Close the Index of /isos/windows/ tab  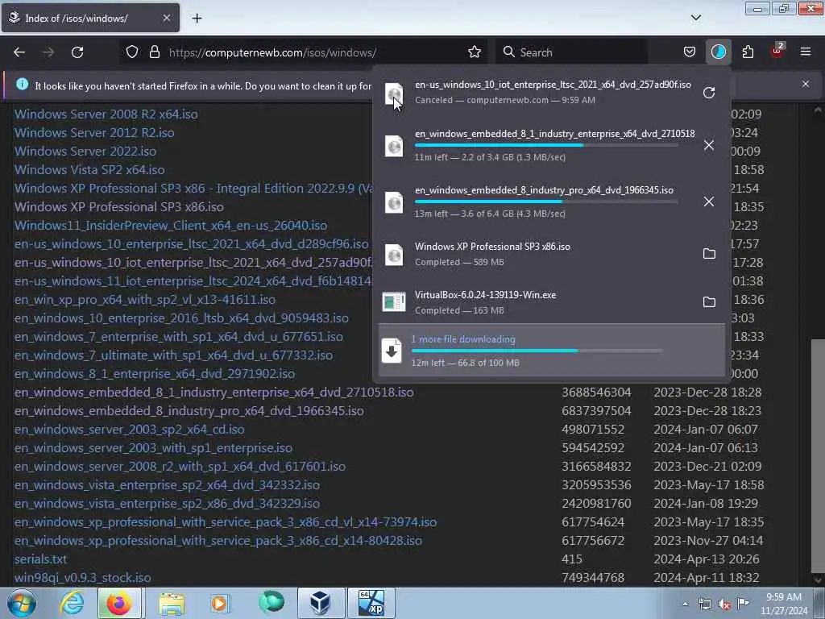point(166,18)
